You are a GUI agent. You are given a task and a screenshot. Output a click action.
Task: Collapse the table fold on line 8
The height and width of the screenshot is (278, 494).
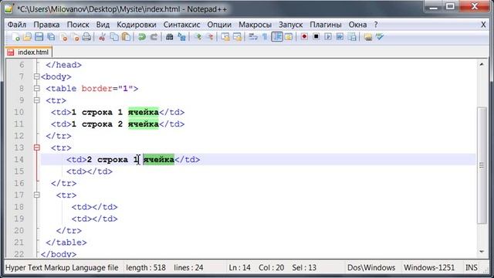tap(36, 89)
